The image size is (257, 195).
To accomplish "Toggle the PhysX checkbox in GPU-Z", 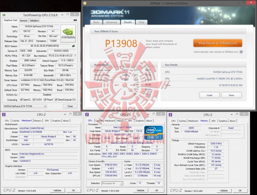I will (45, 100).
